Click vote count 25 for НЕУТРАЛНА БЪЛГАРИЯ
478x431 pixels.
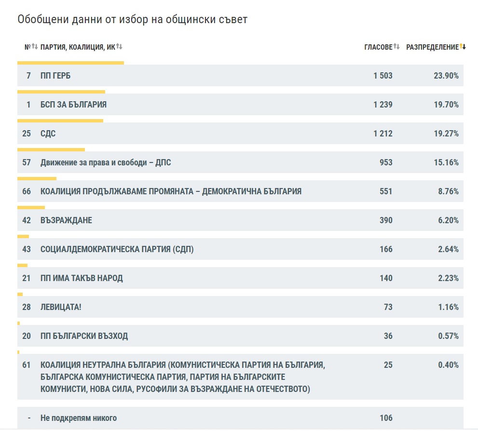[x=388, y=365]
